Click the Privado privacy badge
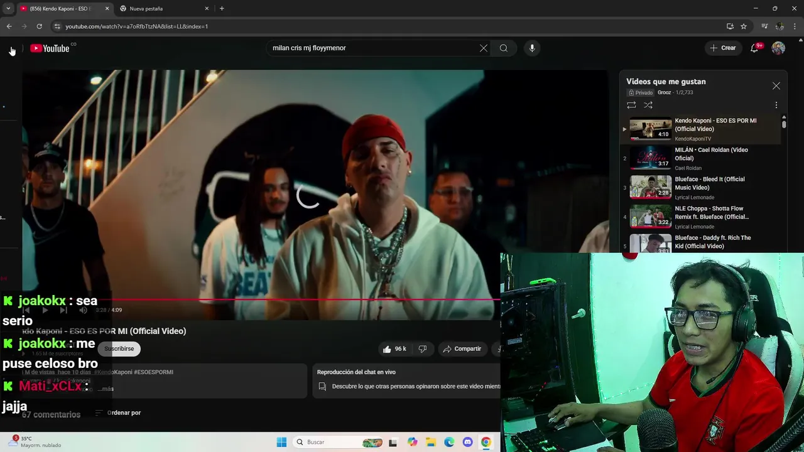Viewport: 804px width, 452px height. [x=641, y=92]
